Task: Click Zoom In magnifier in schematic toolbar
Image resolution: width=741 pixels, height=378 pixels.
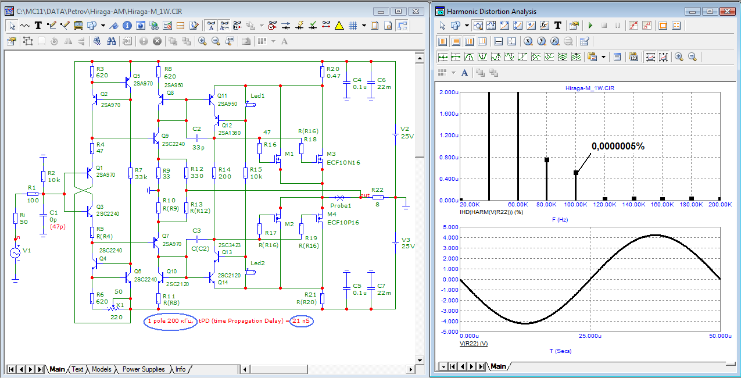Action: 202,41
